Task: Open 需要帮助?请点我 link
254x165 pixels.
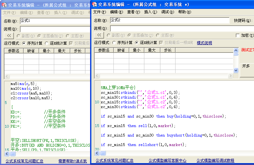Action: tap(72, 161)
